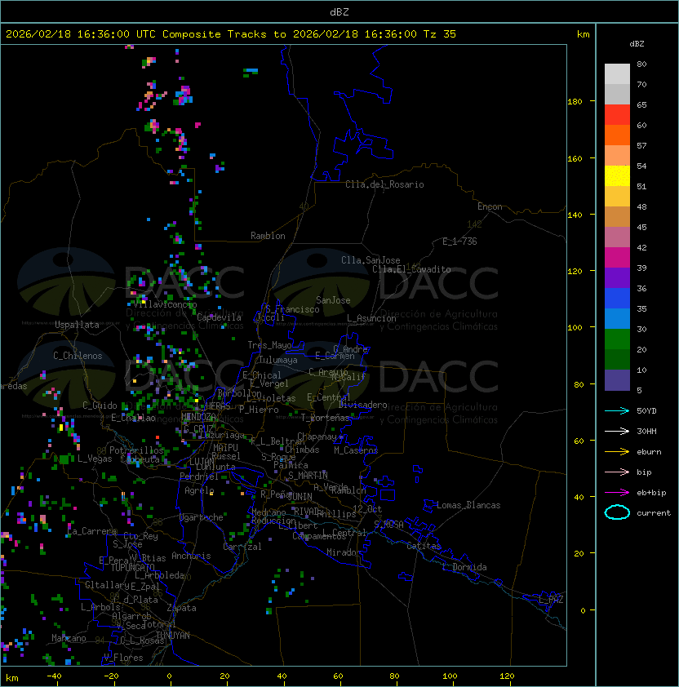Click the 'E_1-736' map label

pyautogui.click(x=459, y=242)
